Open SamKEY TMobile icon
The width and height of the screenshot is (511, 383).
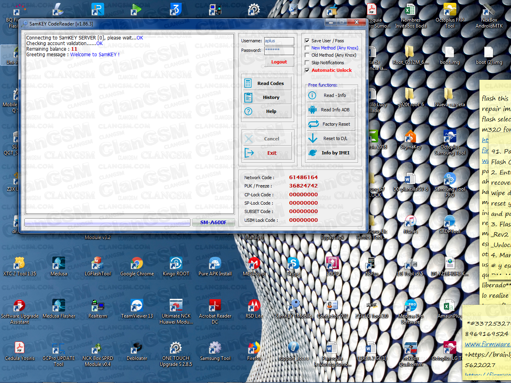tap(293, 309)
